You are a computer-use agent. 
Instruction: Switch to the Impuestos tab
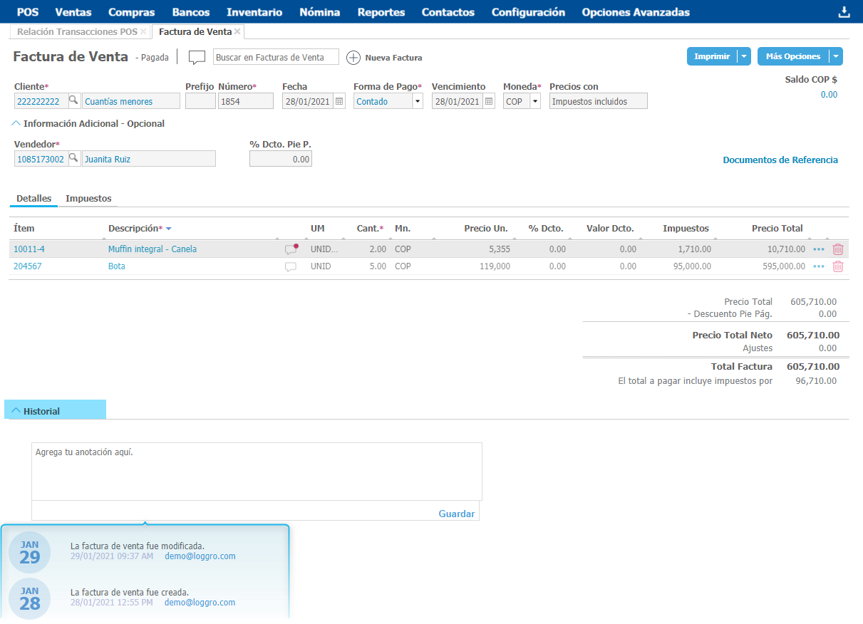[88, 199]
